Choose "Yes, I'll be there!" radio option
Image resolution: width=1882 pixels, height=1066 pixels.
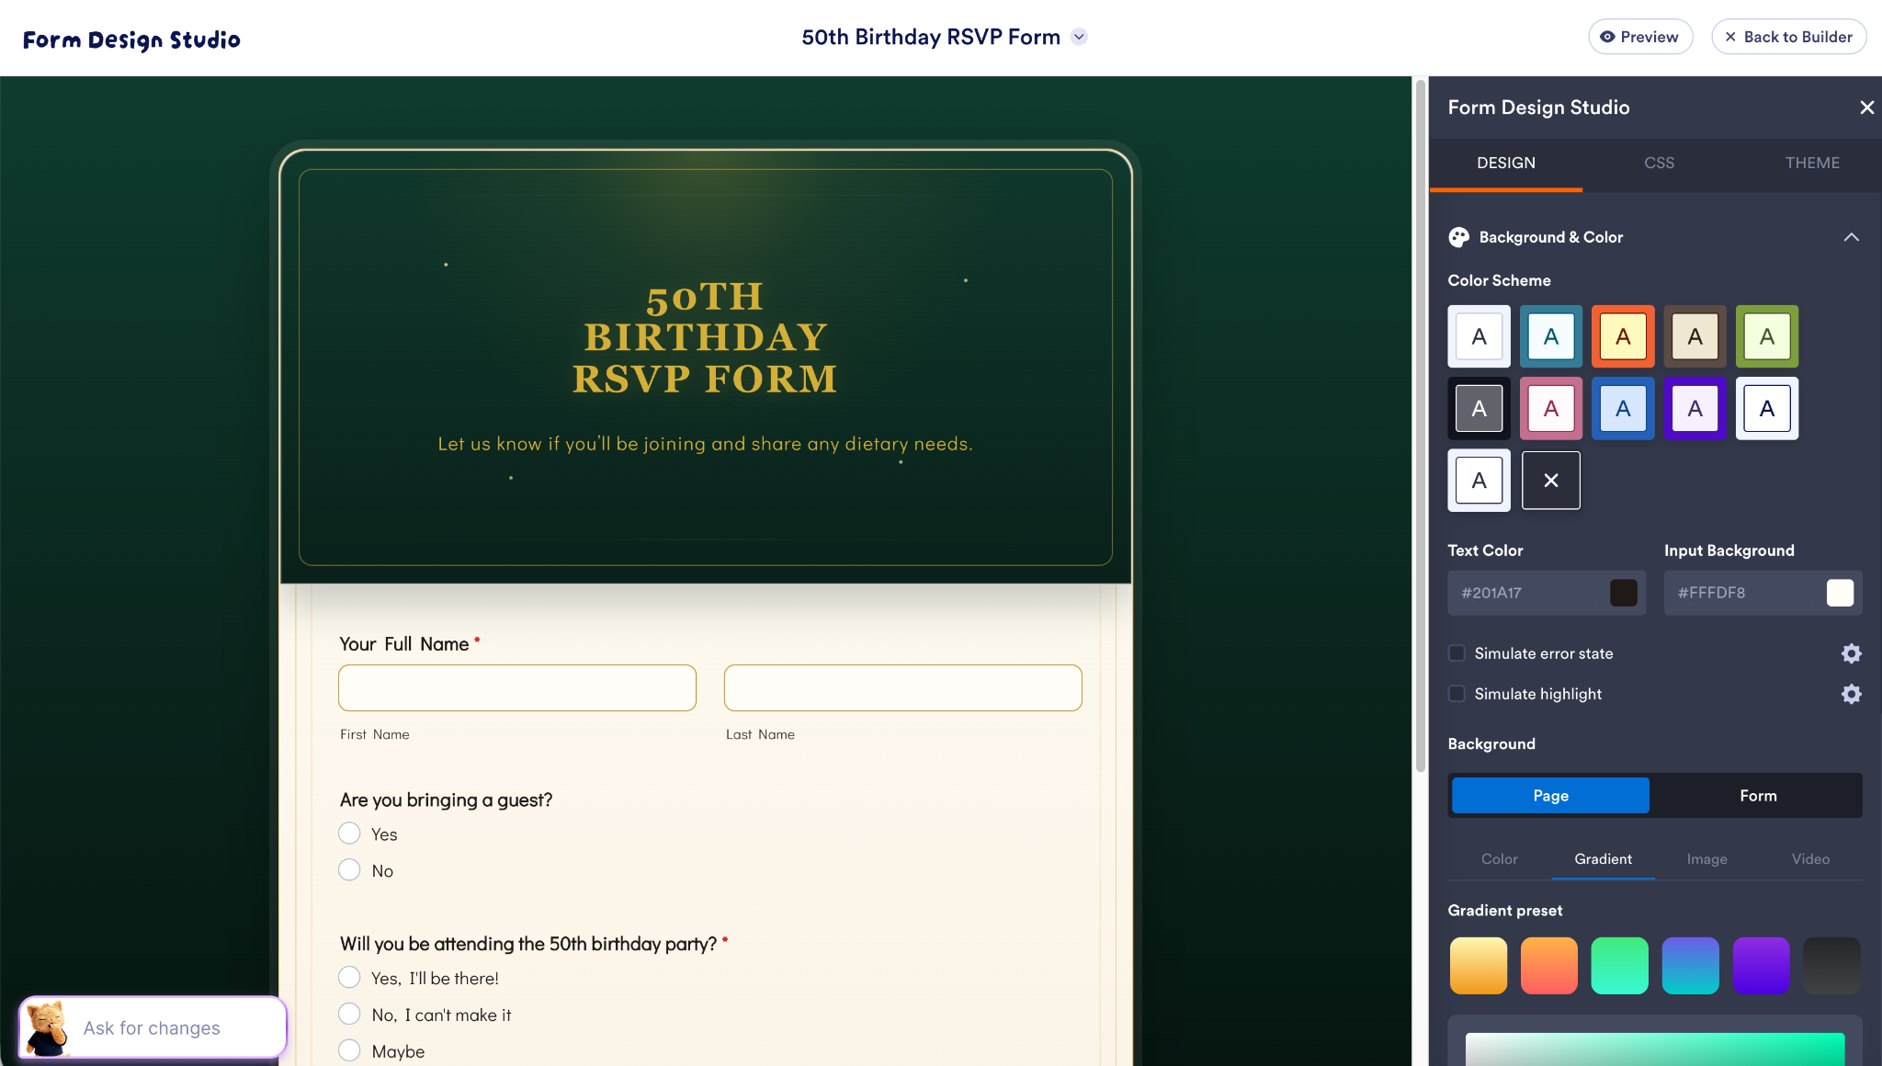(x=349, y=977)
